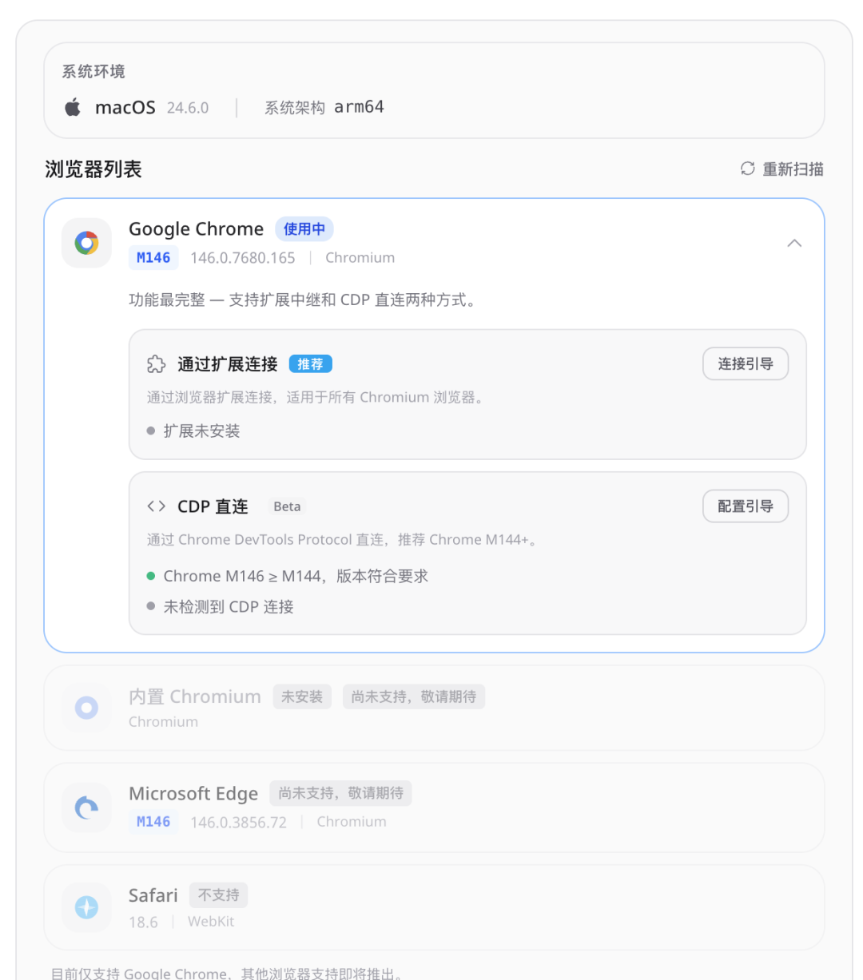Click the 使用中 status badge

[x=304, y=229]
